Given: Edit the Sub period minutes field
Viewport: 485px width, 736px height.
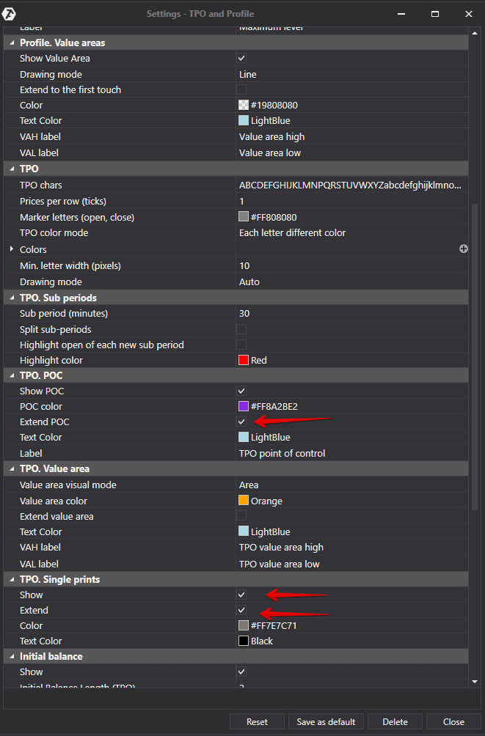Looking at the screenshot, I should pyautogui.click(x=351, y=314).
